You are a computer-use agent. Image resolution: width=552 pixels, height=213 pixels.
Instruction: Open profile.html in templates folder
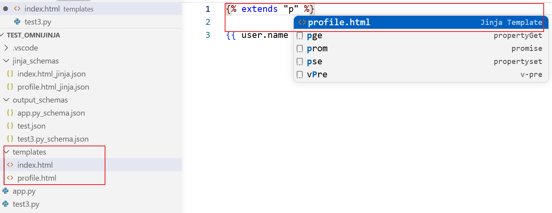(x=91, y=178)
